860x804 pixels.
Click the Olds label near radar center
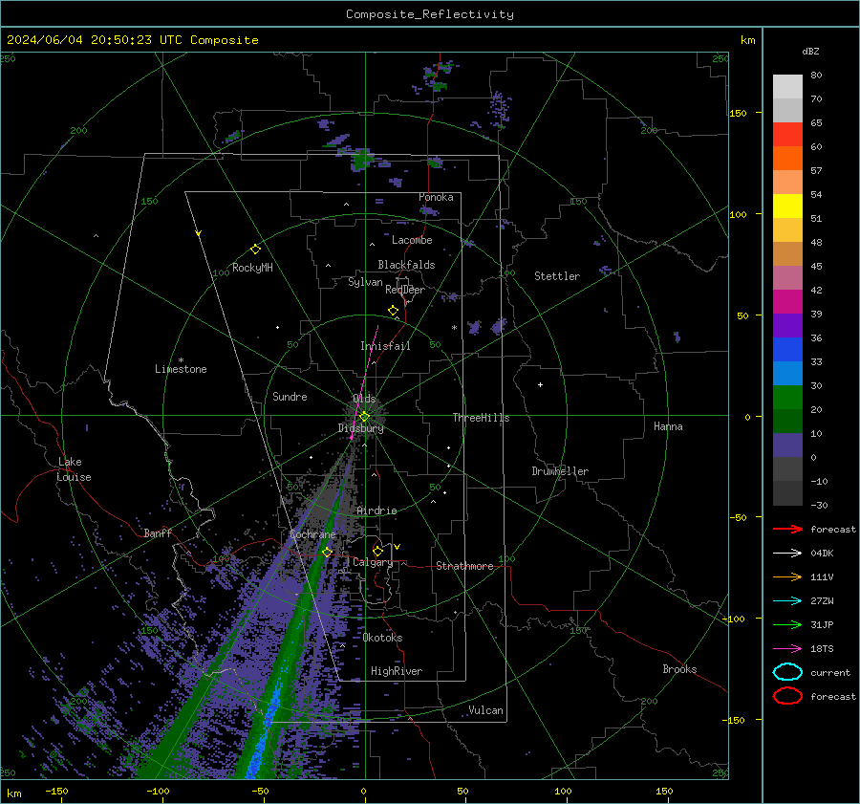point(364,399)
